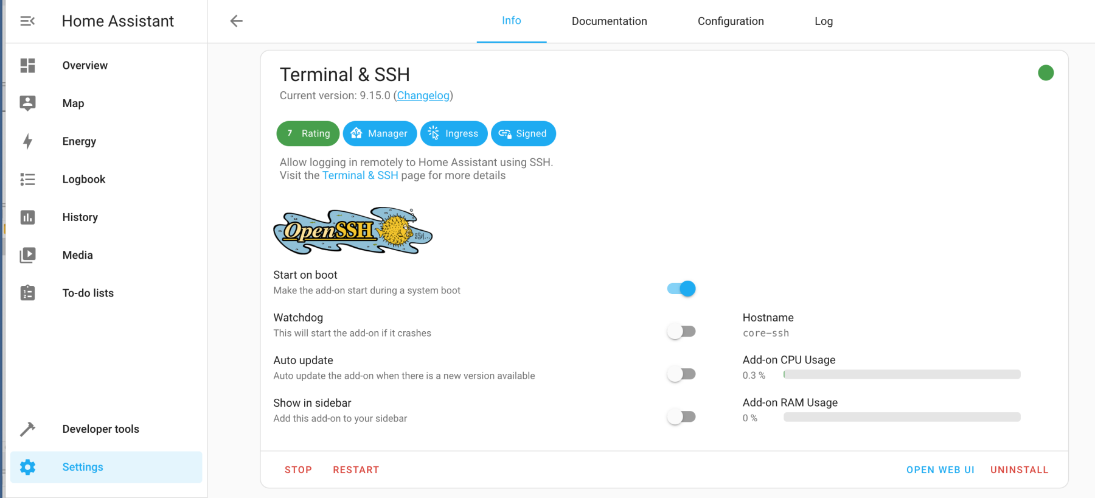Turn on the Auto update toggle
This screenshot has width=1095, height=498.
point(681,374)
